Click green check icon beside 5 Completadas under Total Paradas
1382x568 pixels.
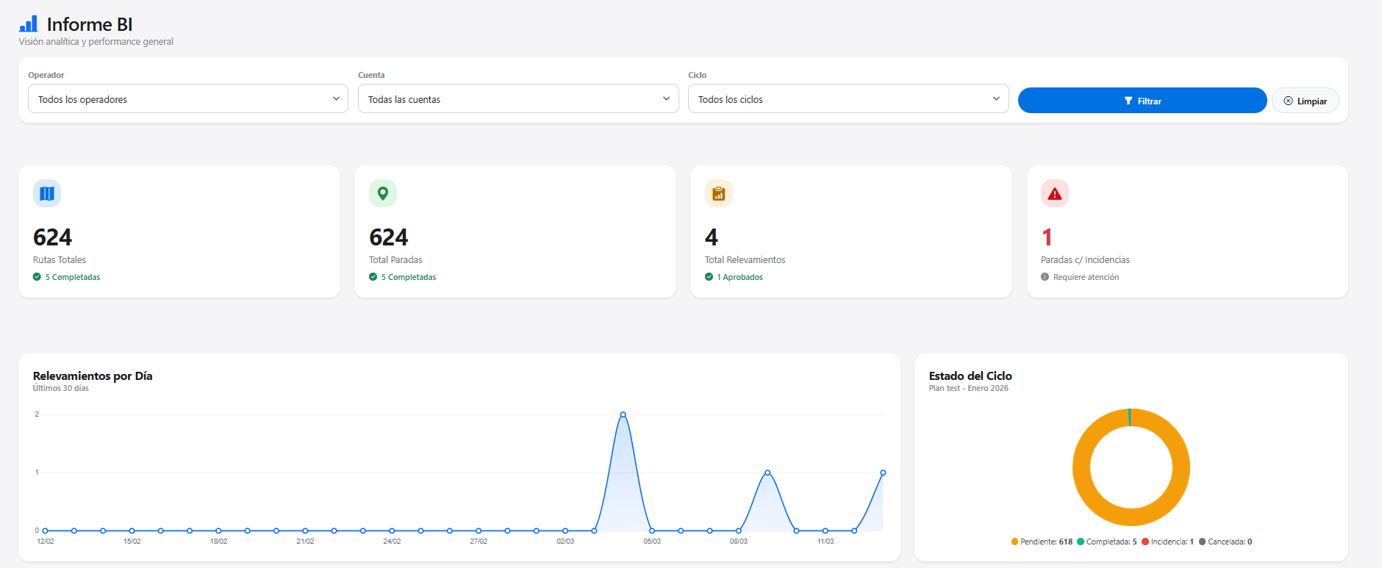[373, 277]
